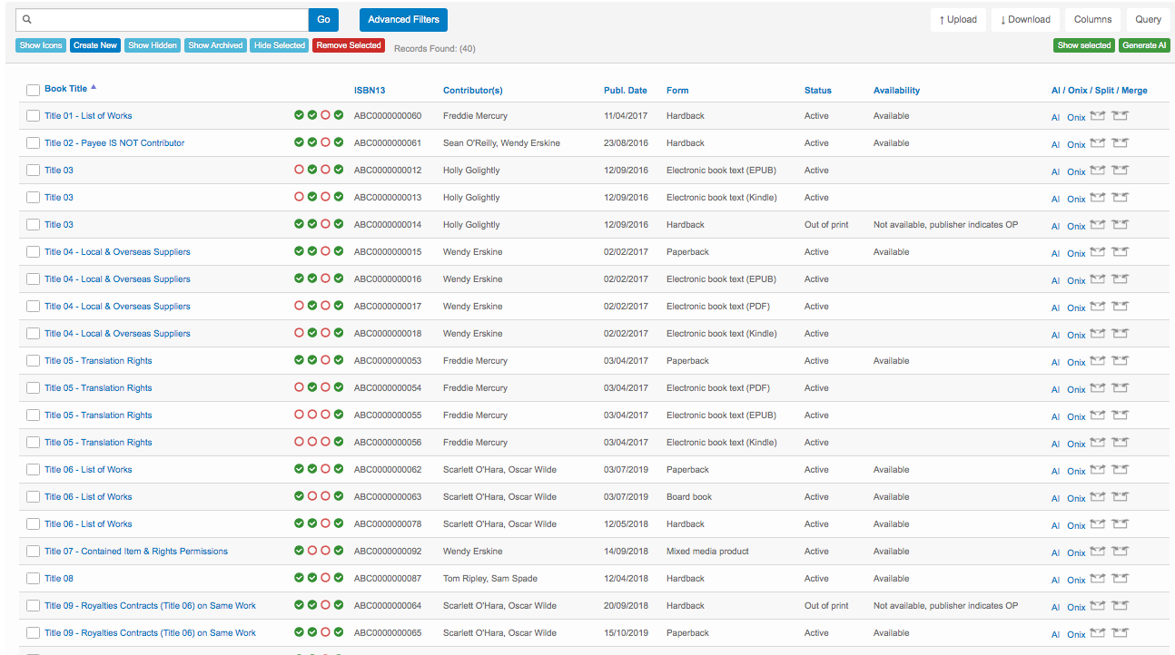Screen dimensions: 1175x655
Task: Check the Title 08 row checkbox
Action: click(x=33, y=579)
